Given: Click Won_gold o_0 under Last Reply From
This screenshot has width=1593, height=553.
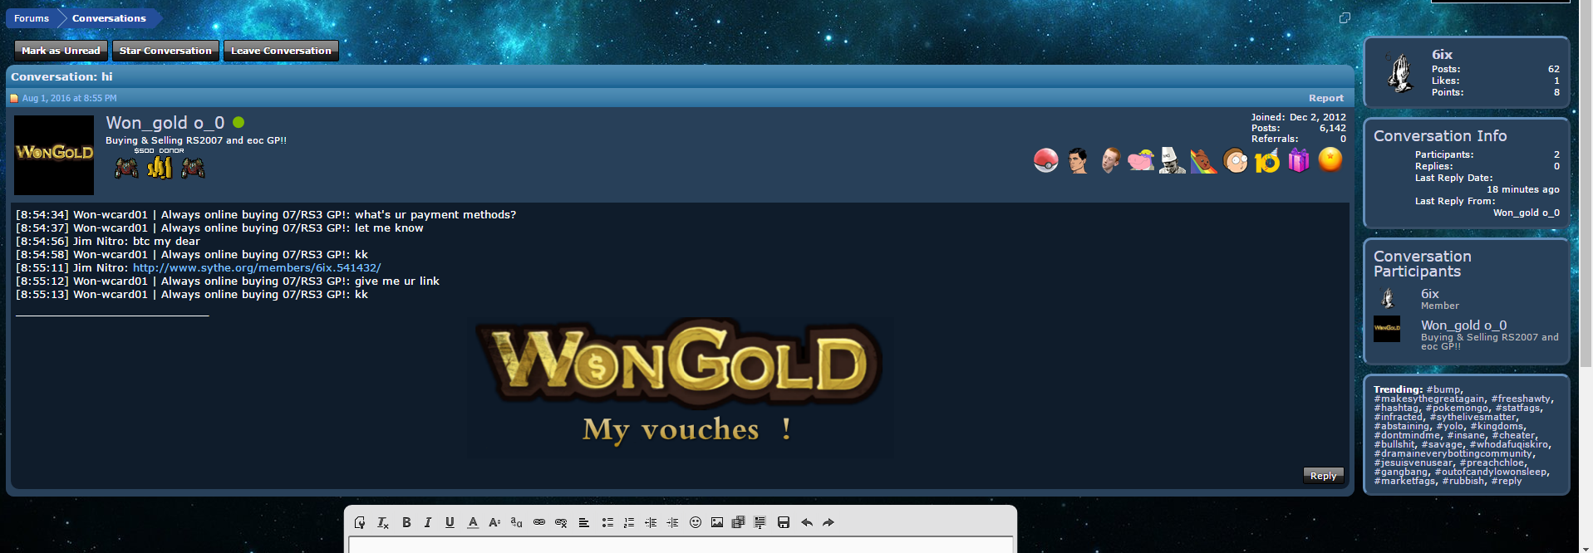Looking at the screenshot, I should point(1526,213).
